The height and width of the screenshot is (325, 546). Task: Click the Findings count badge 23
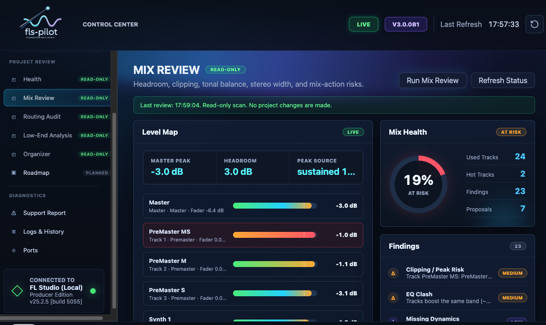(518, 246)
